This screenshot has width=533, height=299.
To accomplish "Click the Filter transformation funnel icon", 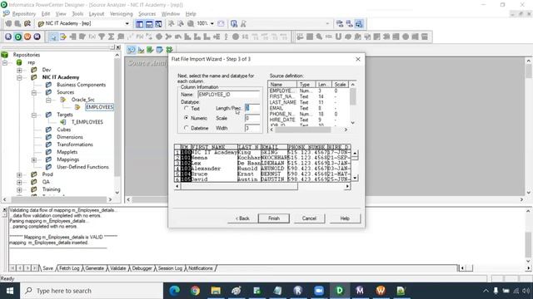I will [102, 37].
